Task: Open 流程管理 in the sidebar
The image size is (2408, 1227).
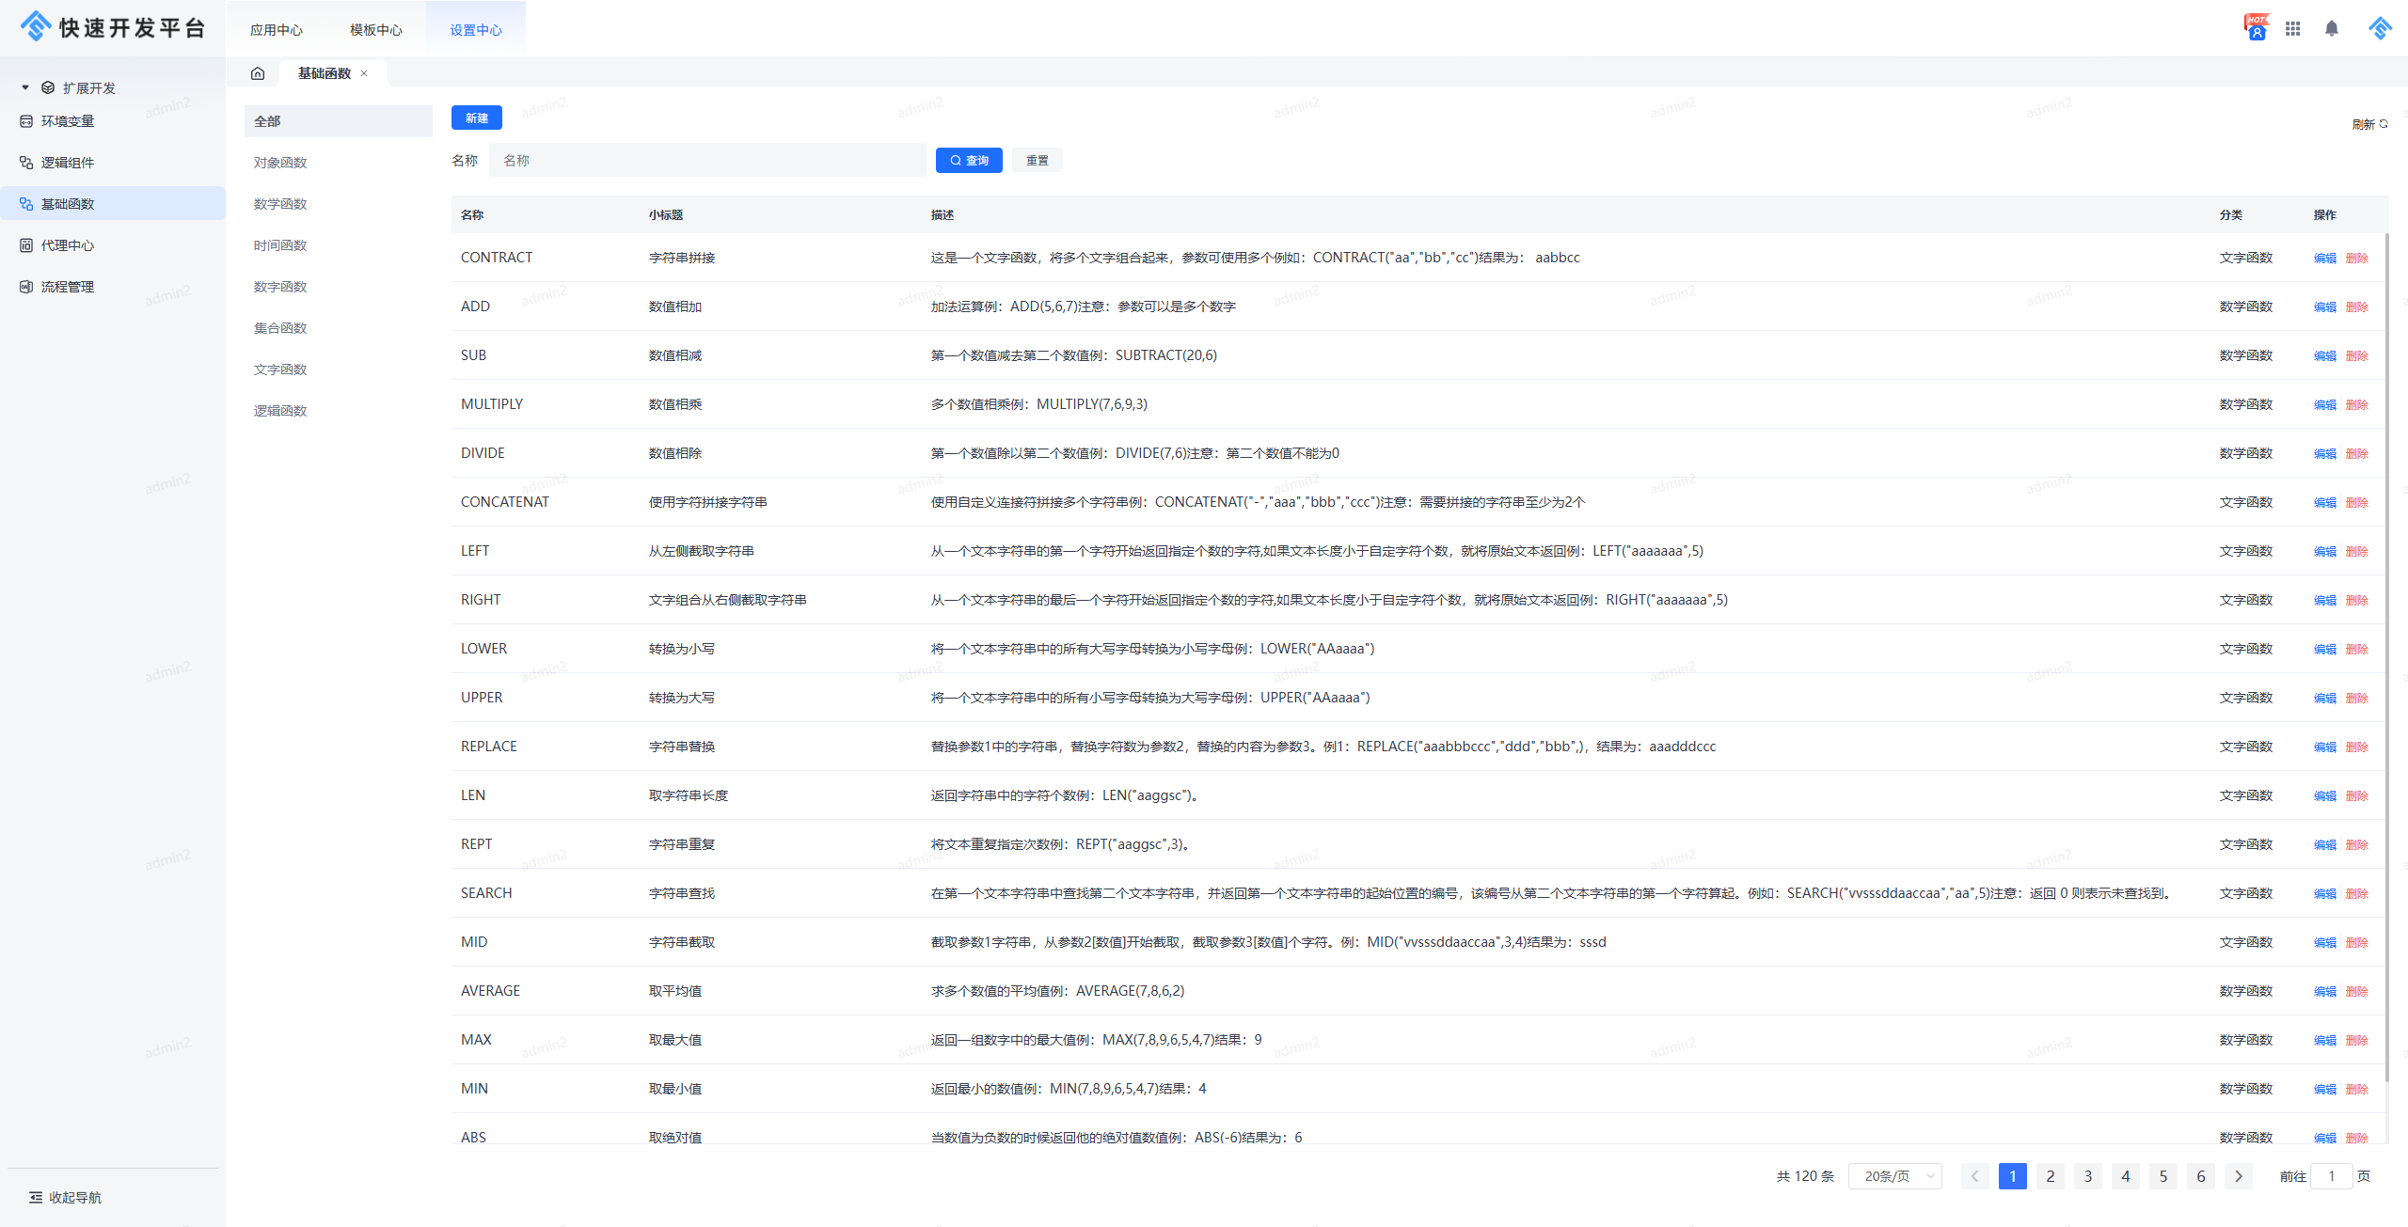Action: (68, 287)
